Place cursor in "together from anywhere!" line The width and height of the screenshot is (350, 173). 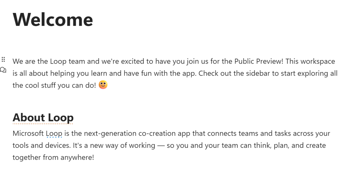point(53,158)
